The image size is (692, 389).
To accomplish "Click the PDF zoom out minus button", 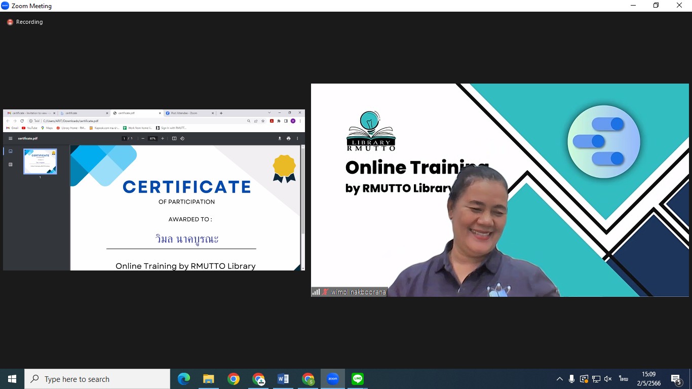I will click(143, 138).
